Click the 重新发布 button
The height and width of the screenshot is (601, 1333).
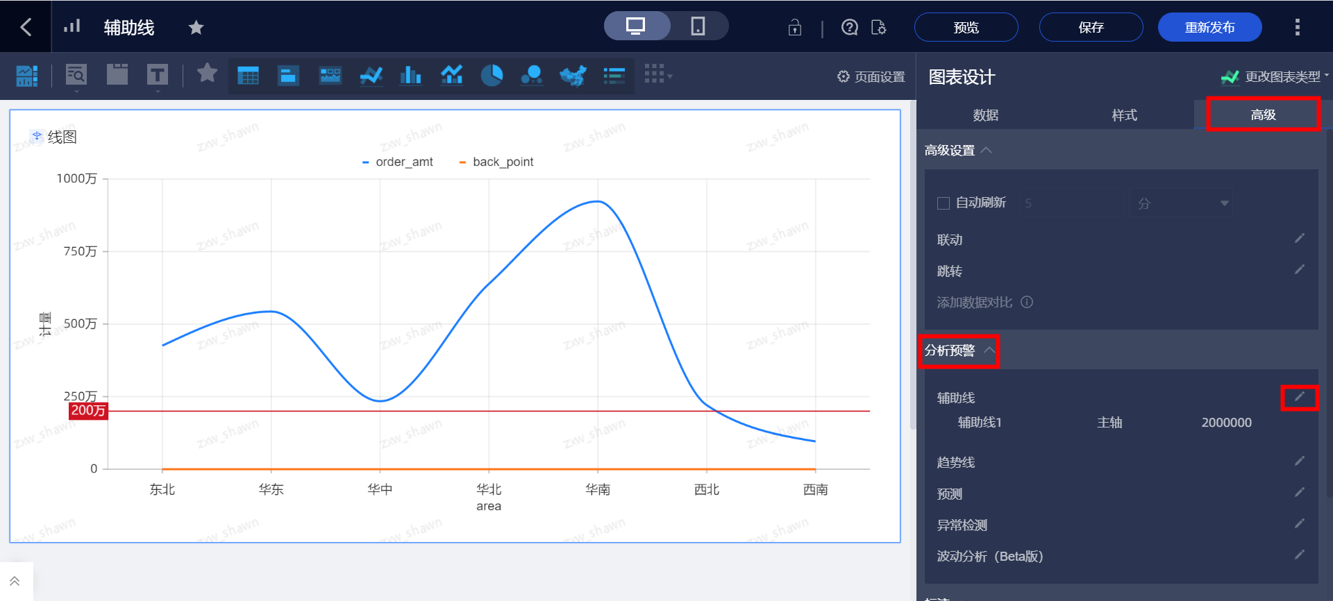click(1209, 28)
